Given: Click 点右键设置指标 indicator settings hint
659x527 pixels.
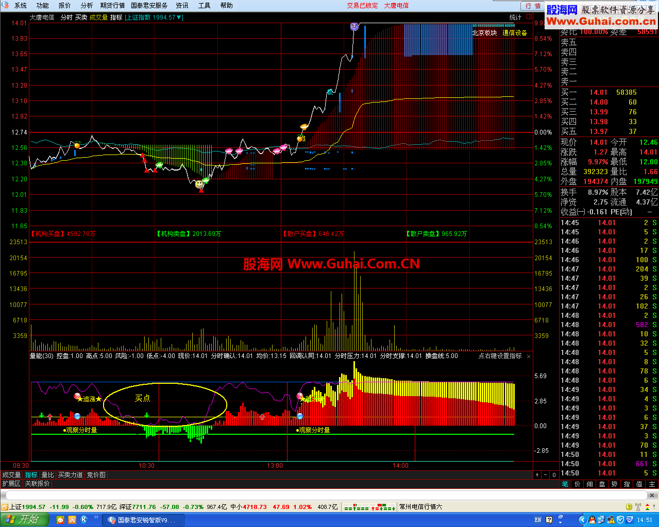Looking at the screenshot, I should [x=500, y=356].
